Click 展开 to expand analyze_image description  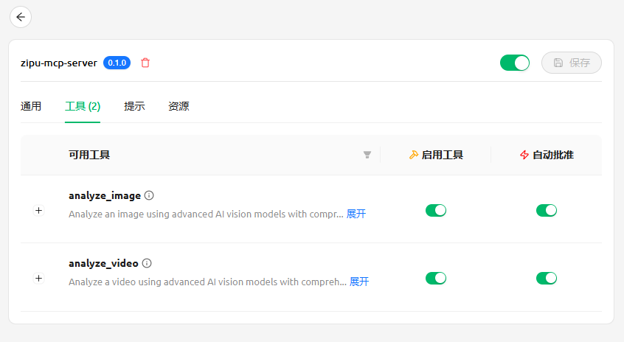[356, 214]
